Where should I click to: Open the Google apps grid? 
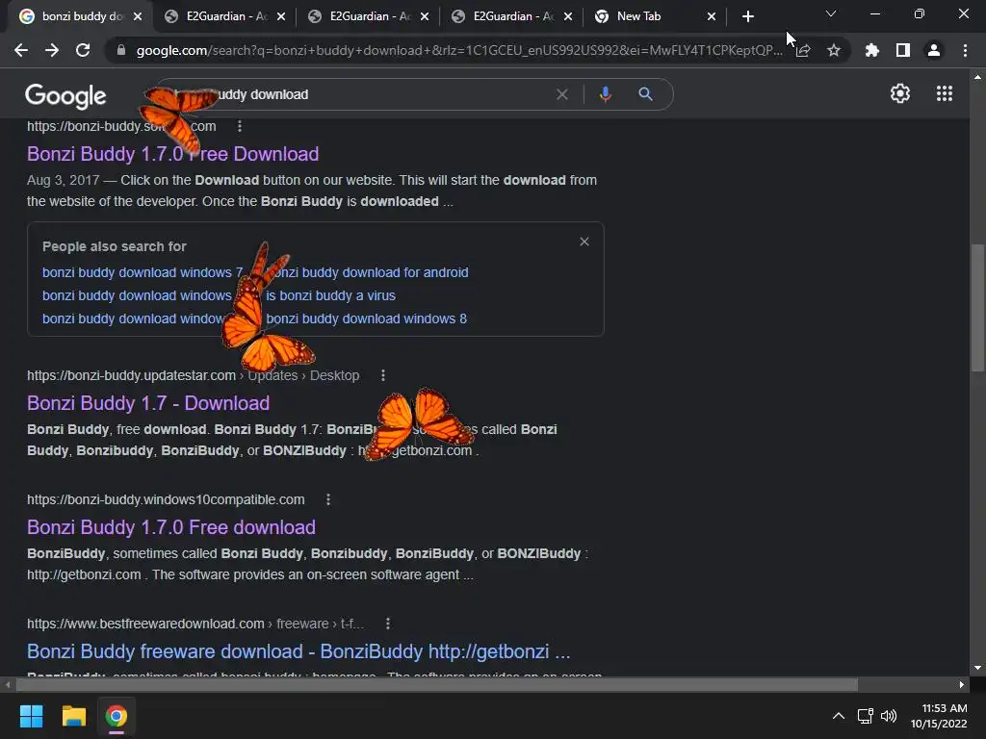pos(945,93)
